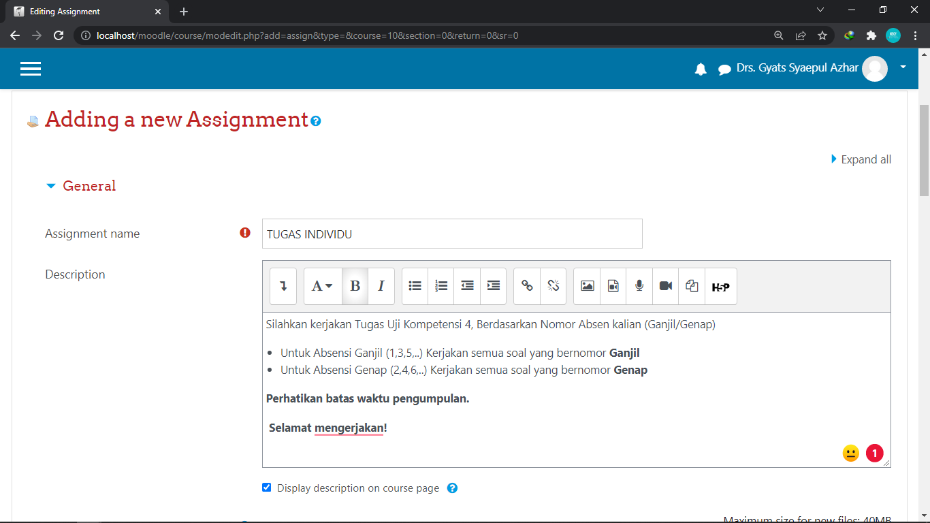
Task: Open the notifications bell
Action: tap(701, 69)
